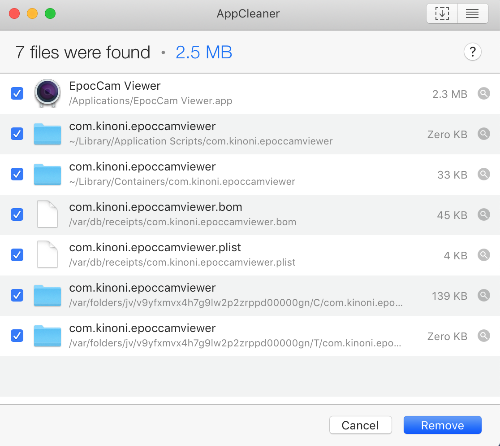Uncheck the com.kinoni.epoccamviewer.bom checkbox
Viewport: 500px width, 446px height.
tap(17, 214)
